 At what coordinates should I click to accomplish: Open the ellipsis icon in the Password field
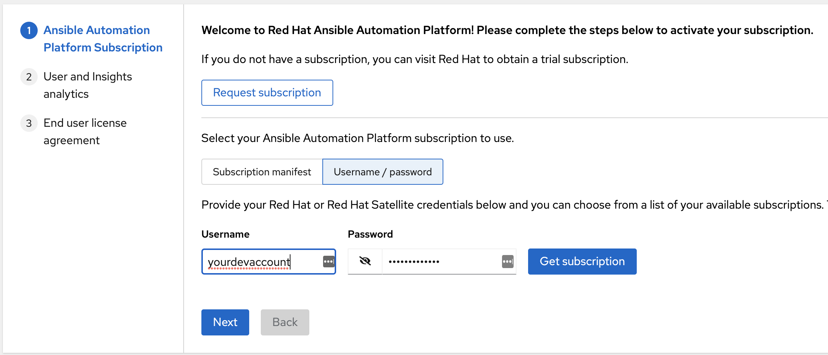click(508, 261)
